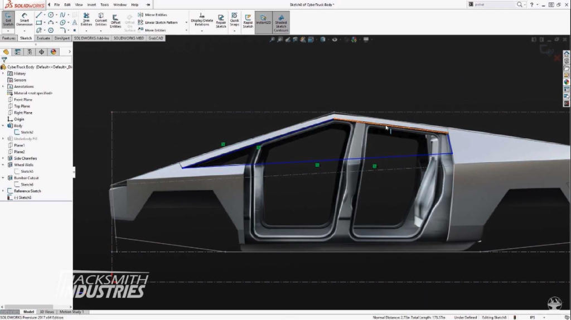Collapse the Body feature
Viewport: 571px width, 320px height.
[3, 125]
